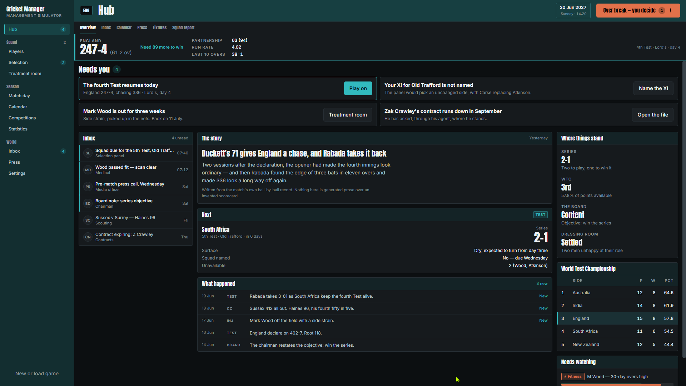Select Australia row in WTC table
This screenshot has height=386, width=686.
coord(617,293)
